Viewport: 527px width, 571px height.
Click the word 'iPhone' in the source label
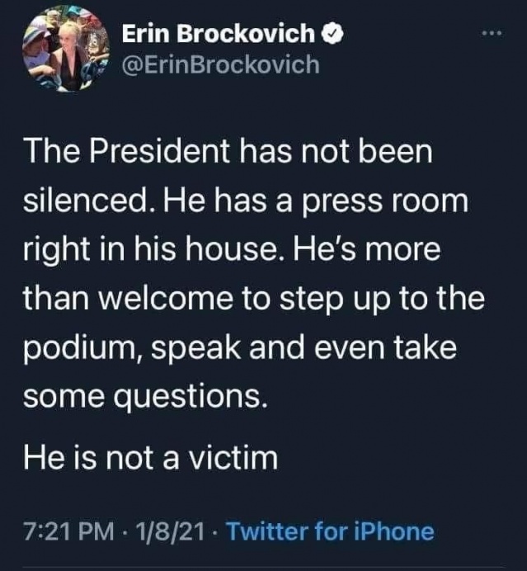pos(394,531)
